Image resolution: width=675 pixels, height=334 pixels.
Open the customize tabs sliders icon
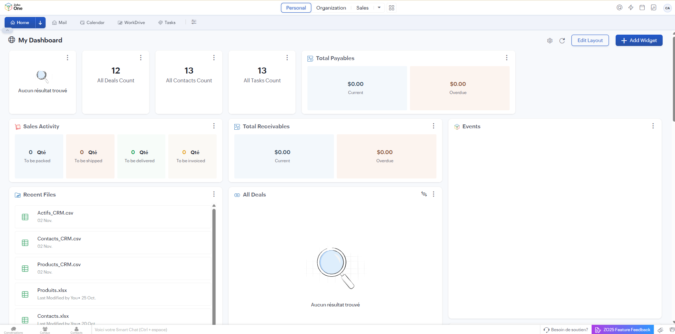(x=194, y=22)
